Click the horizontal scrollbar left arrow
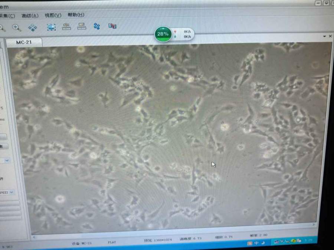334x250 pixels. [x=34, y=237]
